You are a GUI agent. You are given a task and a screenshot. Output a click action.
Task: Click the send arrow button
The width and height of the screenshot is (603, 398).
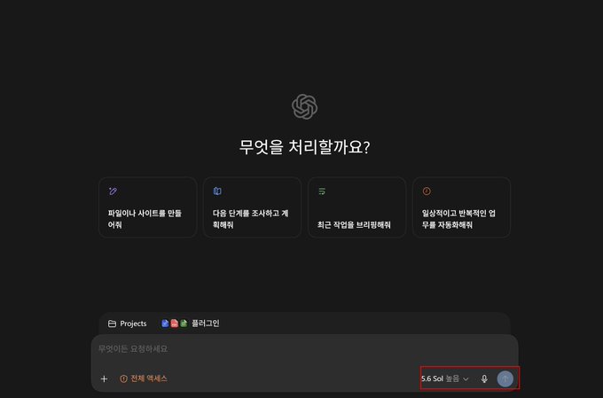click(x=505, y=378)
